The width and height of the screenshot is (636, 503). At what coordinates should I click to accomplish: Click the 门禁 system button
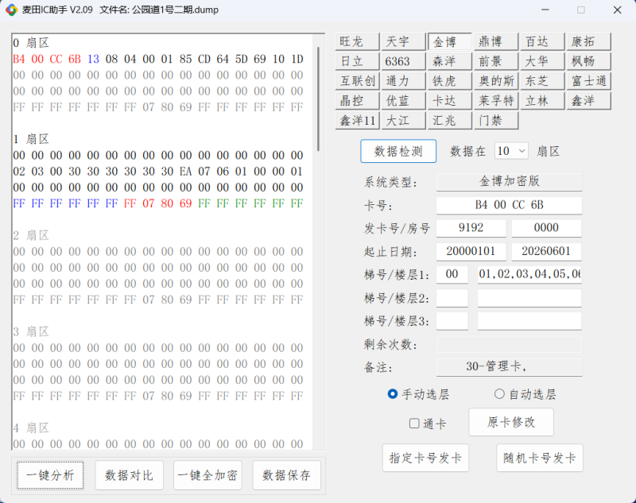point(496,120)
